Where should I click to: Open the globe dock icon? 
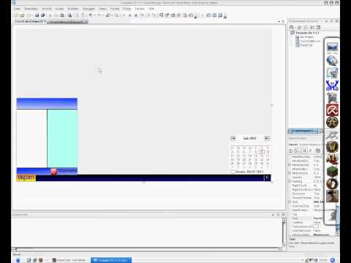click(x=332, y=61)
